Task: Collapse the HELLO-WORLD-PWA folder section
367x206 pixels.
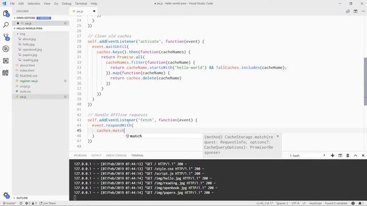Action: coord(29,29)
